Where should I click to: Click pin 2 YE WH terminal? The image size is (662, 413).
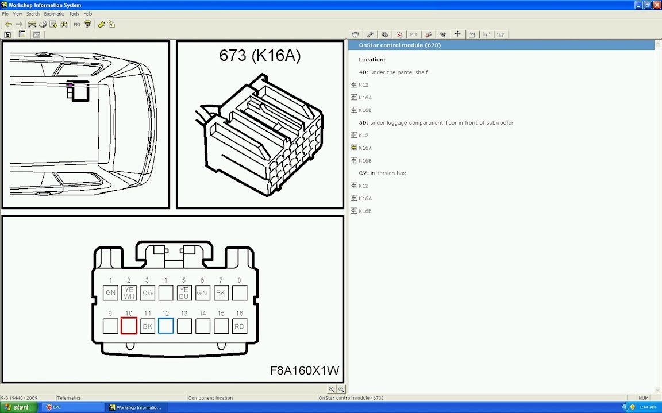pyautogui.click(x=129, y=293)
